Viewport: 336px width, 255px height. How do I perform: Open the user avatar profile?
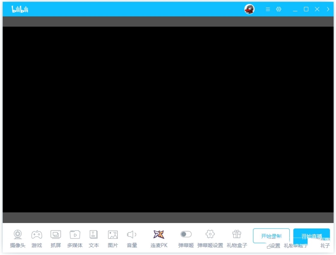[x=249, y=9]
